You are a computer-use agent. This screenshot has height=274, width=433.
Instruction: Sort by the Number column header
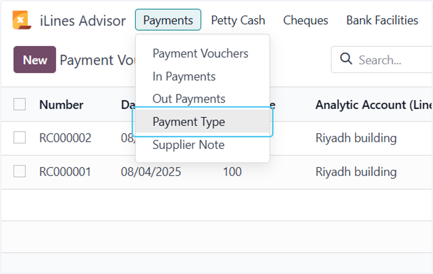pyautogui.click(x=61, y=105)
